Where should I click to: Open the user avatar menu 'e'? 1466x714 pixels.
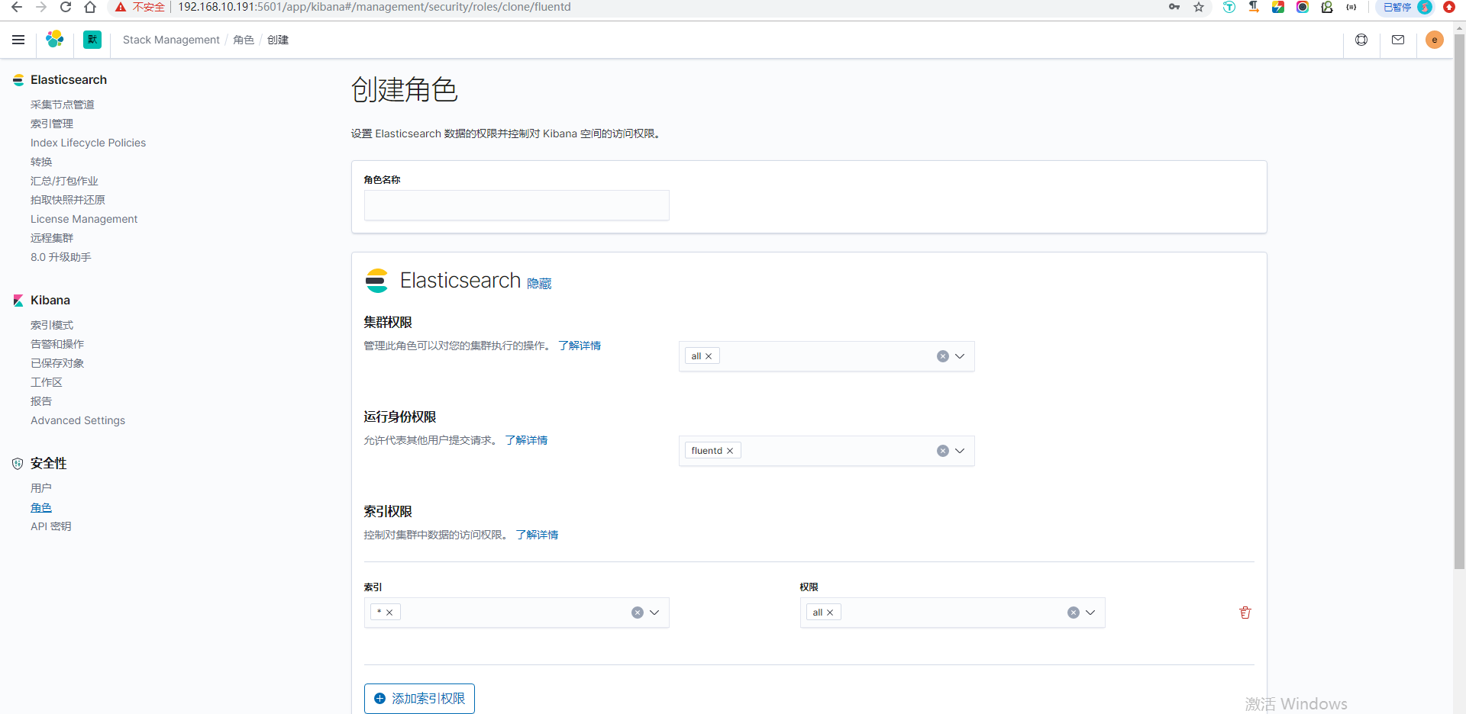tap(1435, 40)
